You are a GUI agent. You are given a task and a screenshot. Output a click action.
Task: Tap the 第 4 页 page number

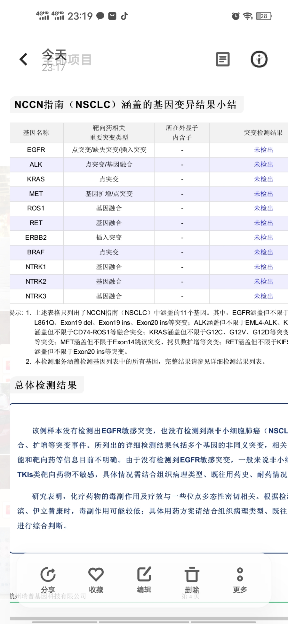pyautogui.click(x=190, y=596)
